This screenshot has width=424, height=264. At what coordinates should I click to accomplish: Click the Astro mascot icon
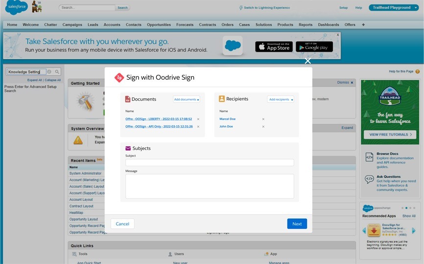(37, 6)
